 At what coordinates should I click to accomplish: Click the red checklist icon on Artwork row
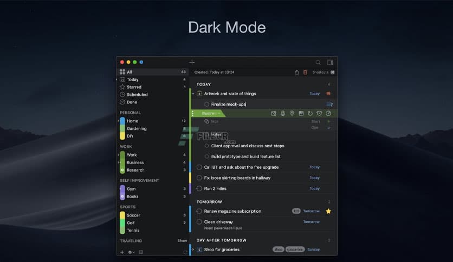pyautogui.click(x=328, y=94)
